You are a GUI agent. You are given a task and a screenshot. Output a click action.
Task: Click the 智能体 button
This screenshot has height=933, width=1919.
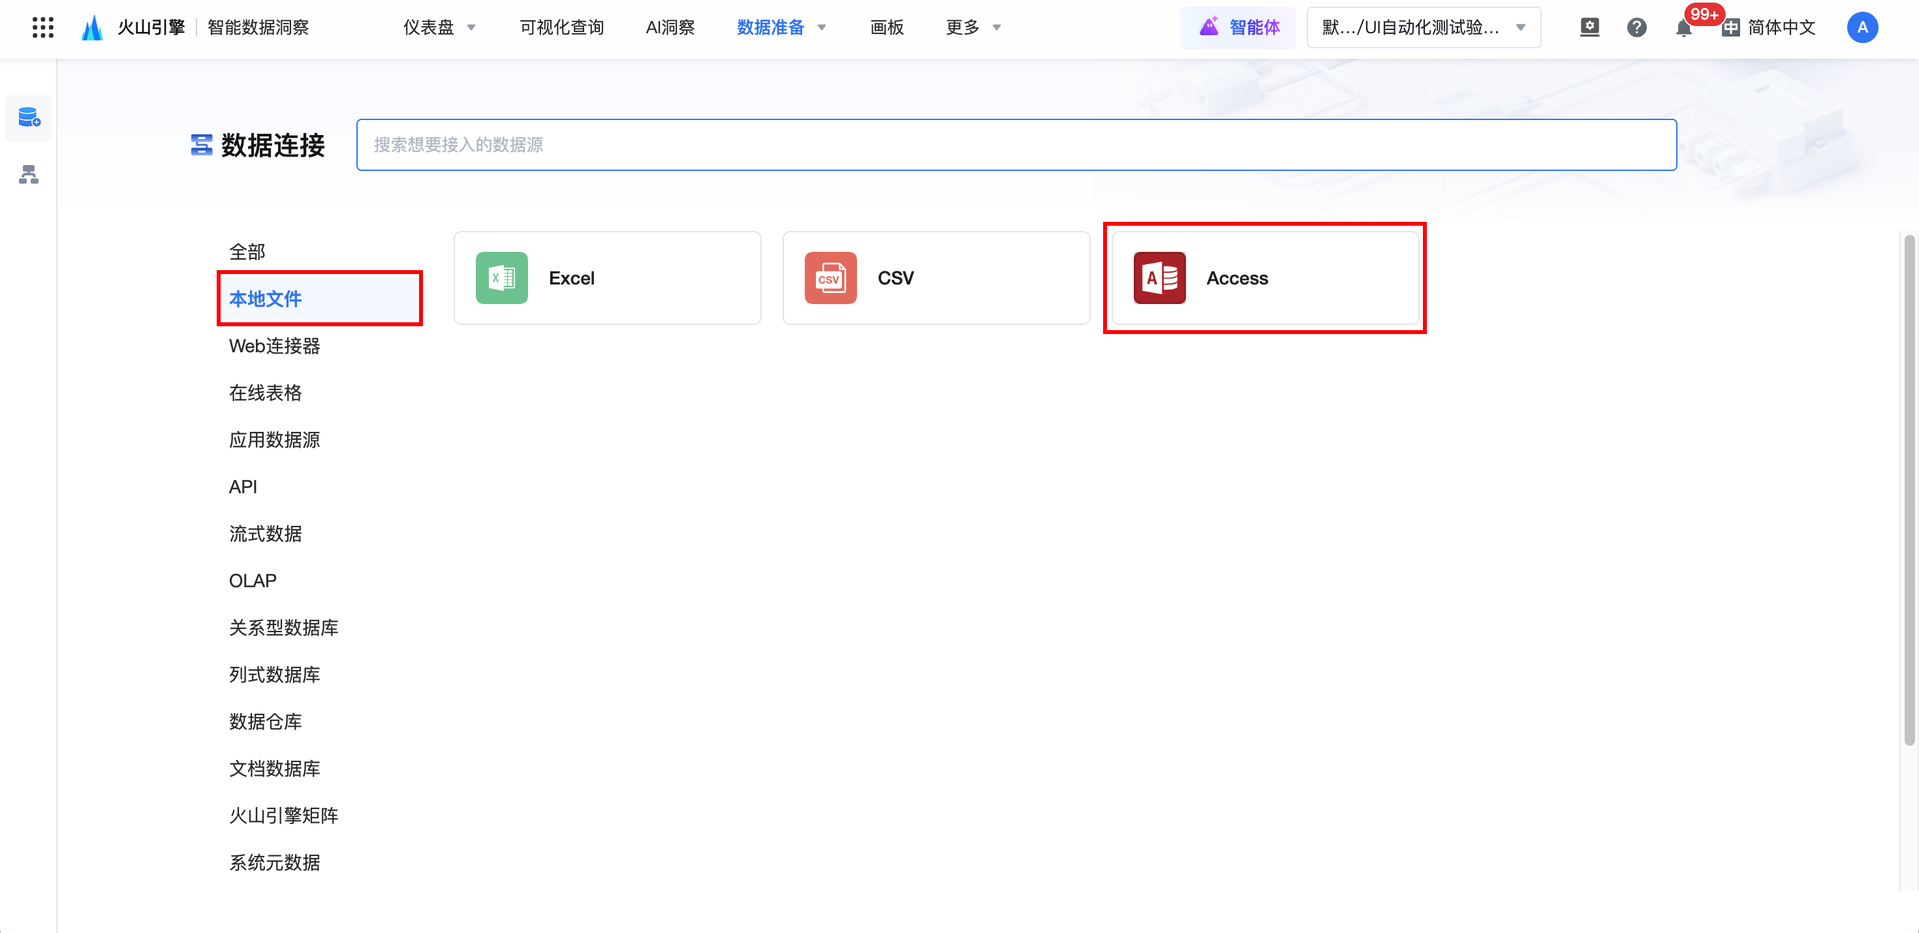(1238, 27)
